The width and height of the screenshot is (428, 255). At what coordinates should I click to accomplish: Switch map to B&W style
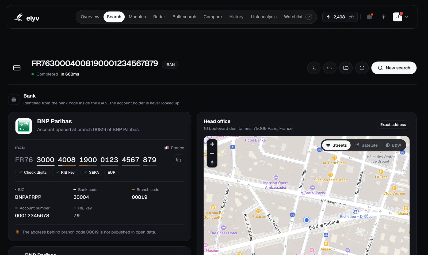pyautogui.click(x=393, y=145)
